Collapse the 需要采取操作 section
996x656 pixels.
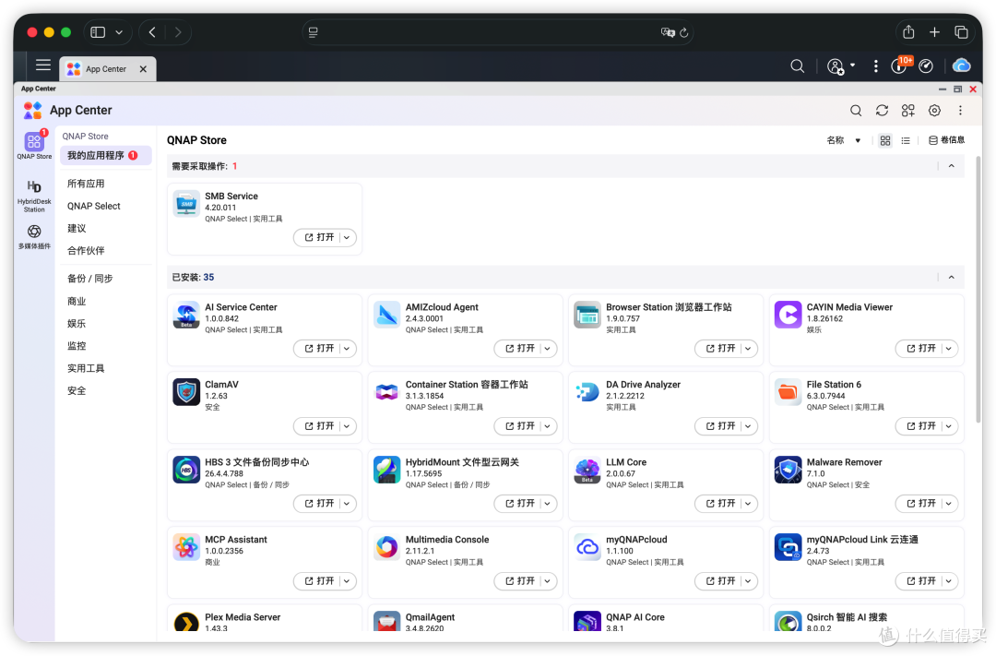point(952,166)
